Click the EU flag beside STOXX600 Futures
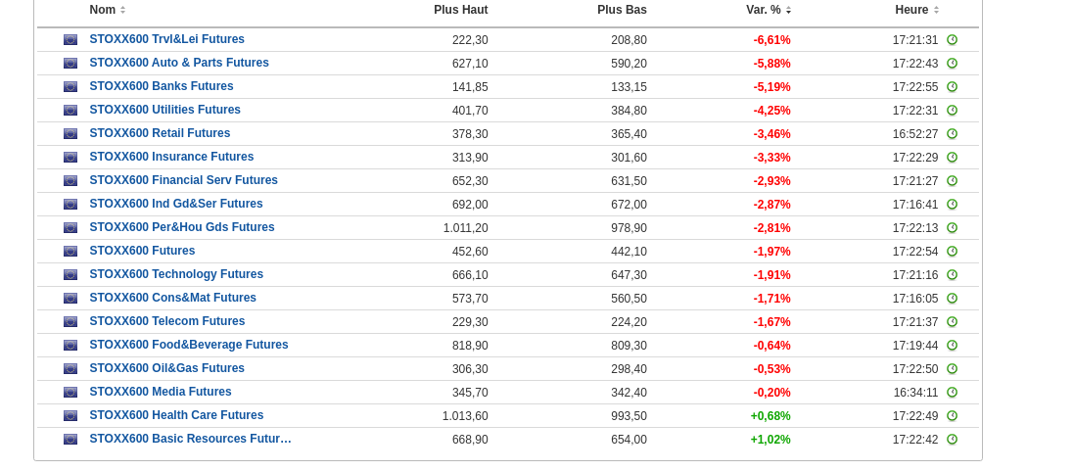The height and width of the screenshot is (471, 1073). click(x=70, y=252)
